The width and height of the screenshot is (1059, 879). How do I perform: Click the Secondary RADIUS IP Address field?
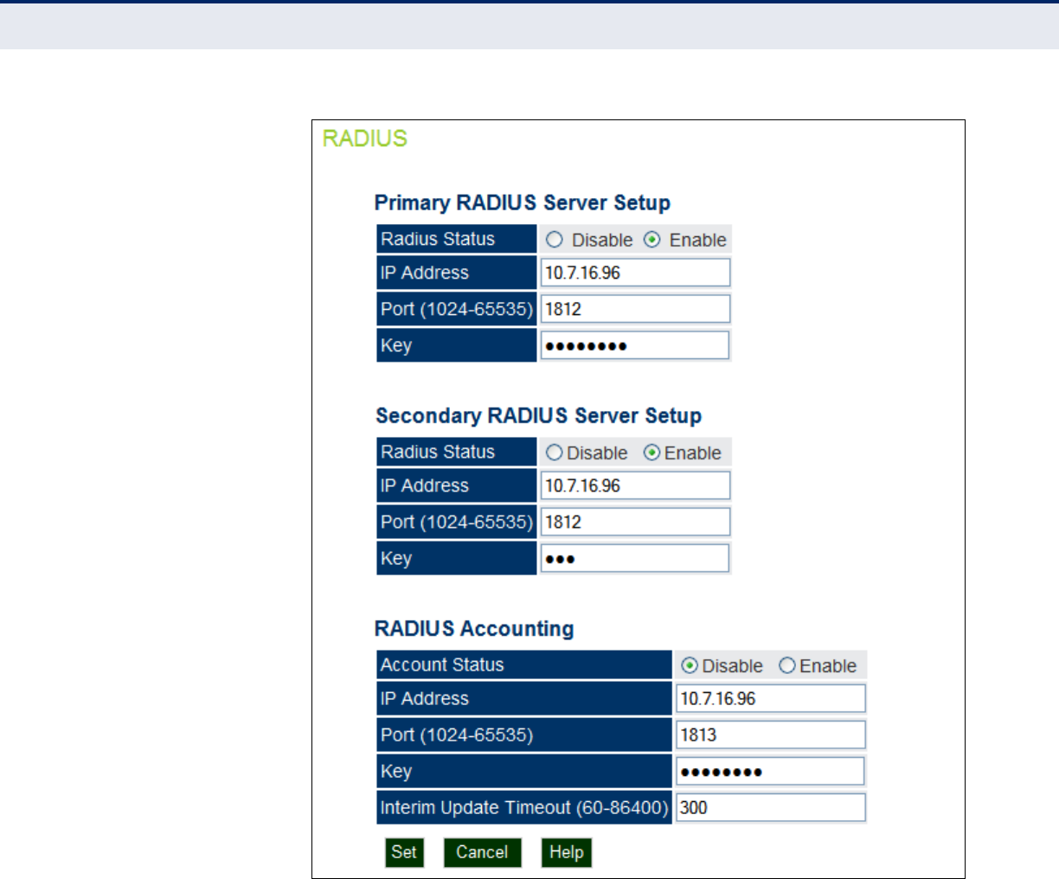point(635,485)
